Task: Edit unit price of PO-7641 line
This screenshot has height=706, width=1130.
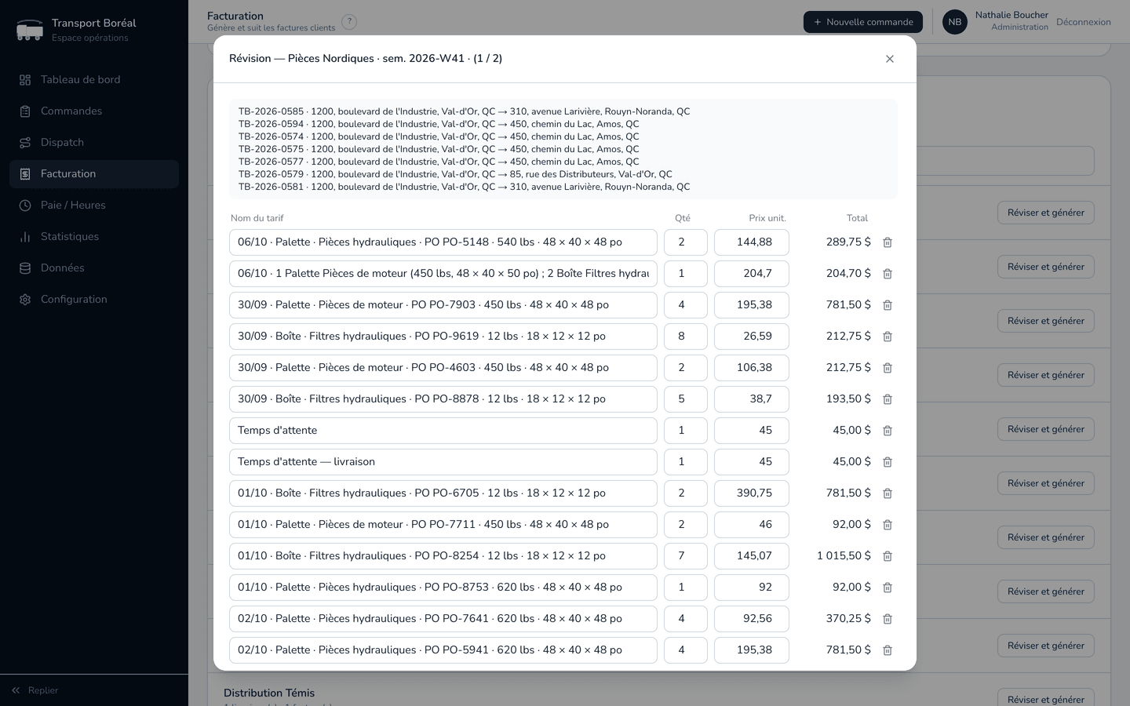Action: pos(752,619)
